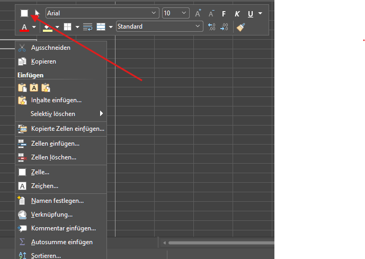Open cell formatting from the white square icon in mini toolbar
The height and width of the screenshot is (259, 365).
(x=24, y=13)
